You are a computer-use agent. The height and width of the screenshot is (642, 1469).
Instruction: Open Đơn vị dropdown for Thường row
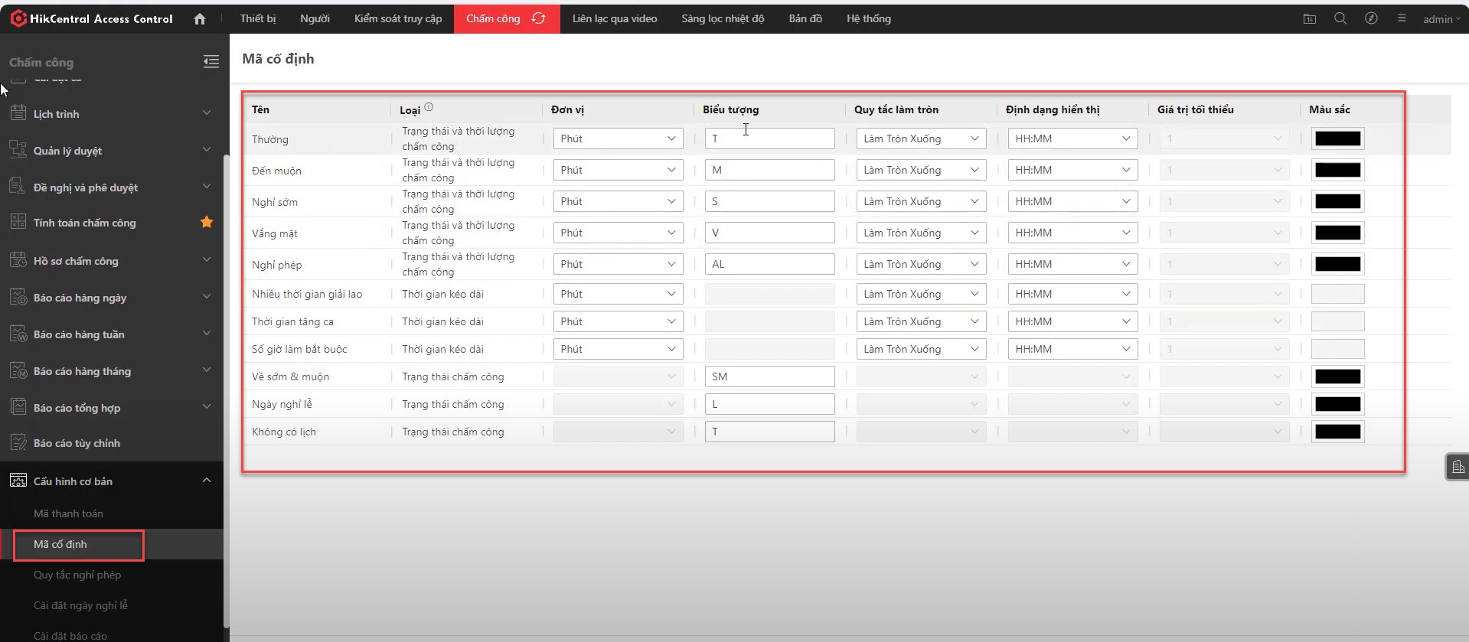pos(617,139)
